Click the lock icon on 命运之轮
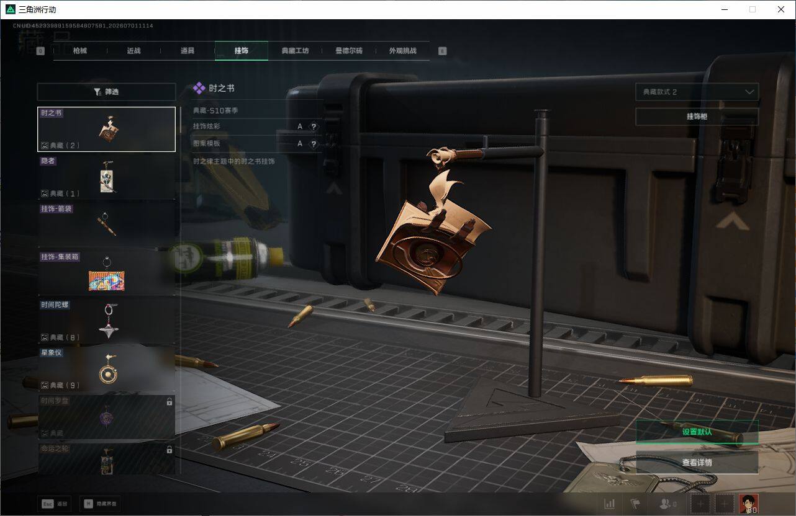Viewport: 796px width, 516px height. [x=169, y=450]
